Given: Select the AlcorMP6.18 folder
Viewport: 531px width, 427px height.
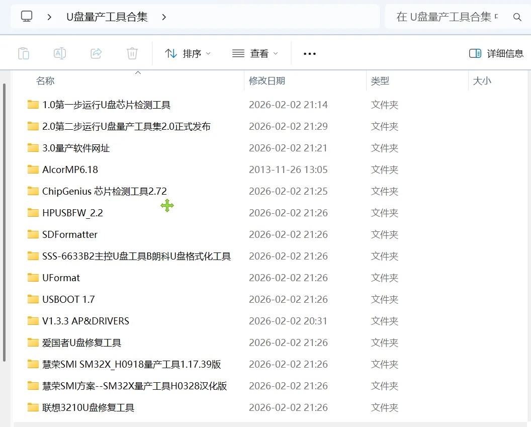Looking at the screenshot, I should (70, 169).
